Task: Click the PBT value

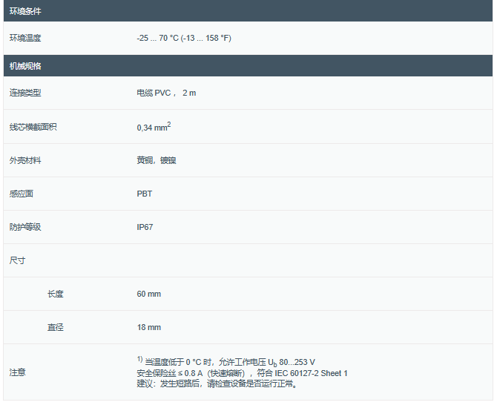Action: [x=145, y=194]
